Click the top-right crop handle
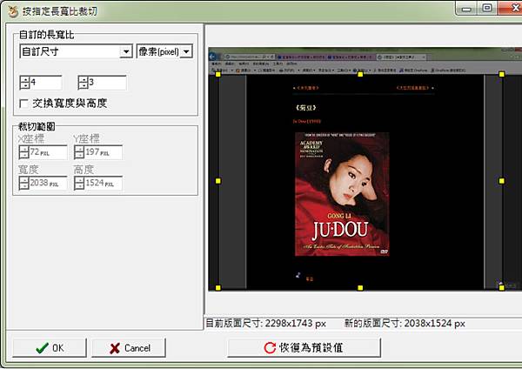 [x=502, y=74]
